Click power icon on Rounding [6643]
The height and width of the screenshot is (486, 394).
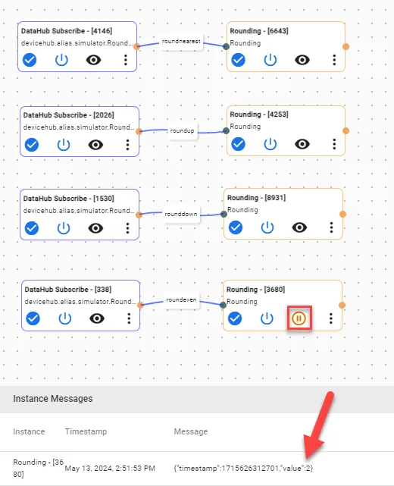[x=270, y=60]
